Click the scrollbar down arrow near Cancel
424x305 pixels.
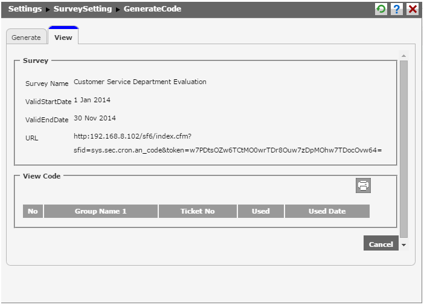403,245
